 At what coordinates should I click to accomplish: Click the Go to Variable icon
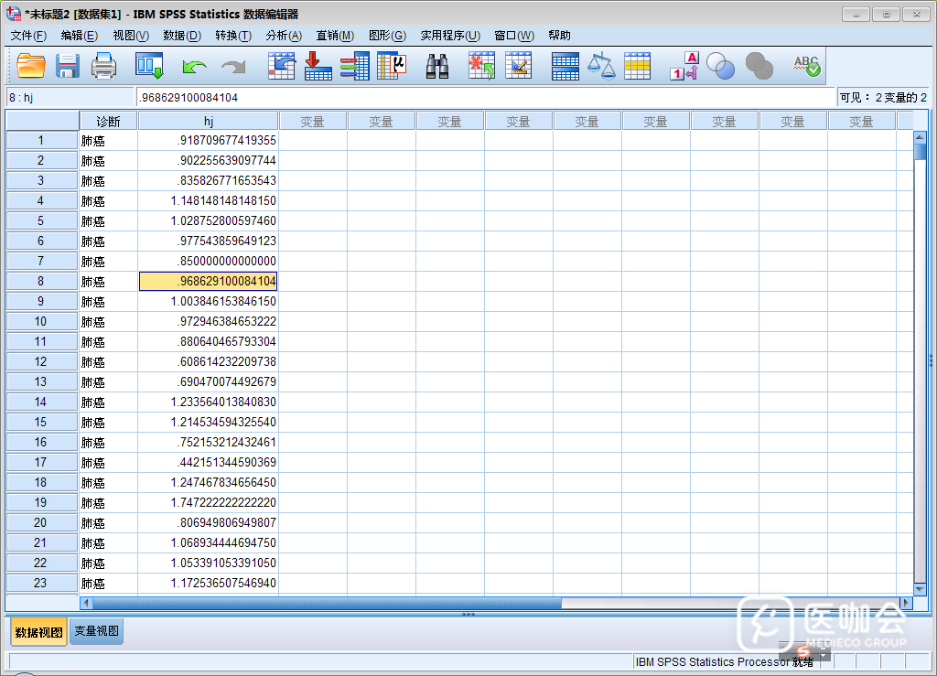318,66
